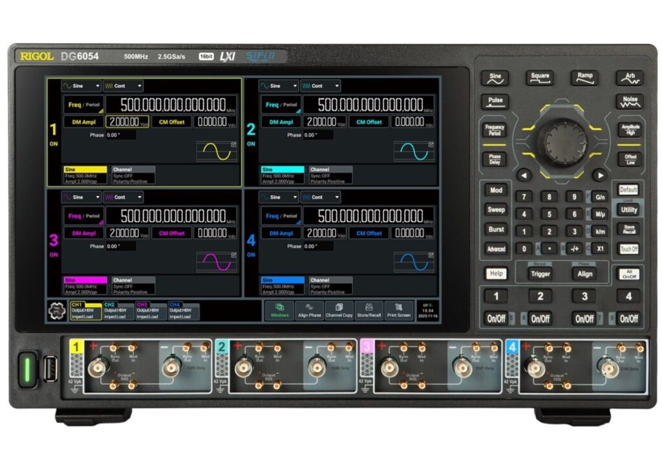Click the Burst key
The height and width of the screenshot is (468, 662).
click(x=496, y=229)
